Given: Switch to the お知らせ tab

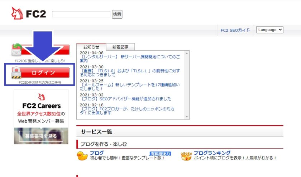Looking at the screenshot, I should (91, 47).
